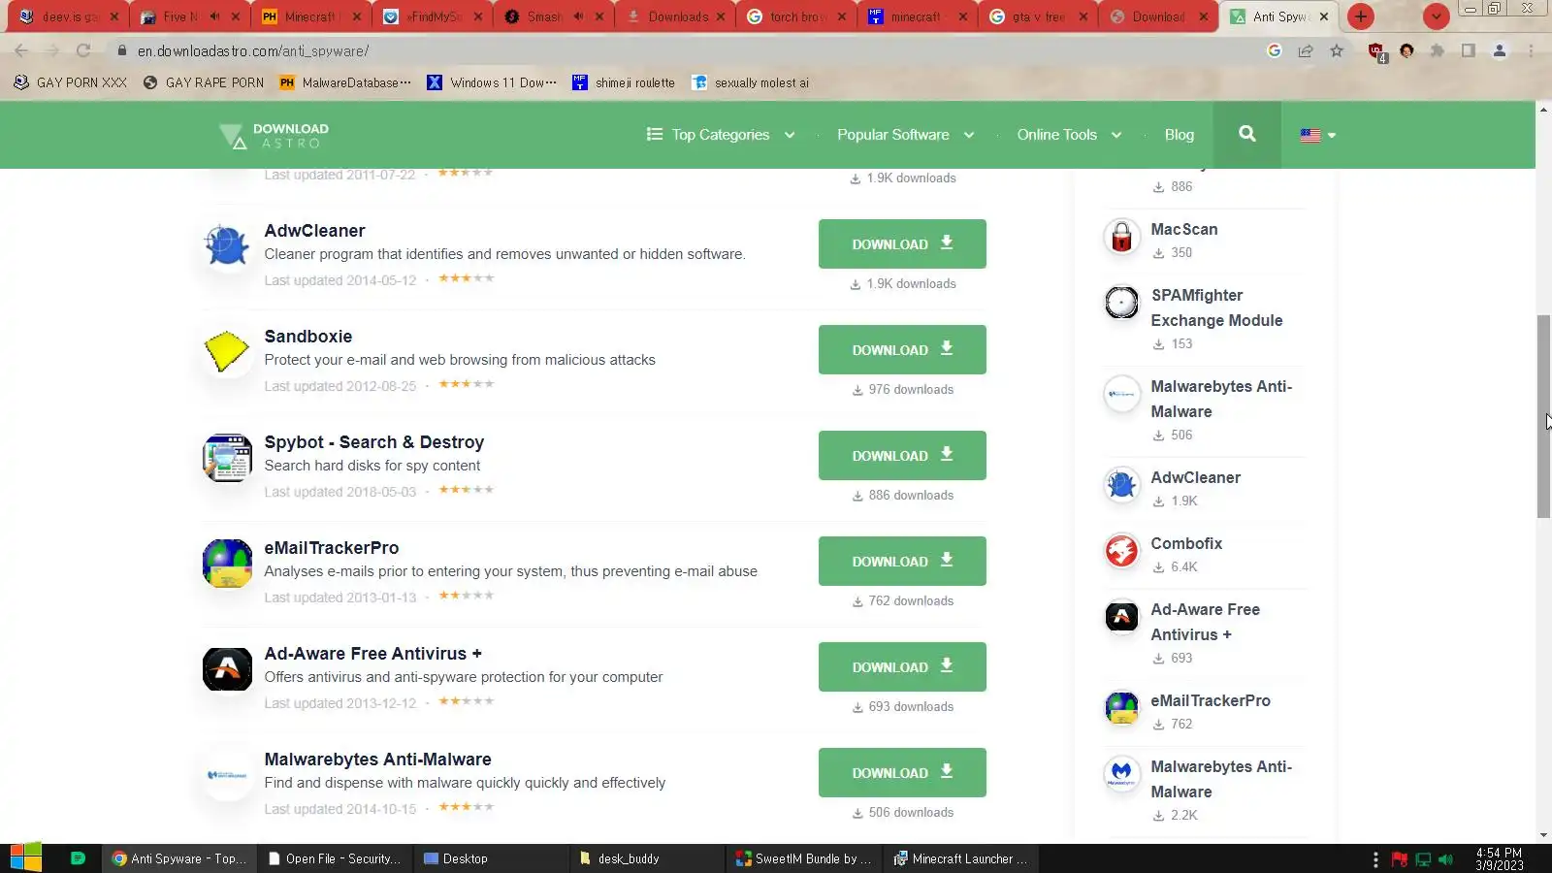Download Spybot - Search & Destroy
This screenshot has height=873, width=1552.
(902, 456)
